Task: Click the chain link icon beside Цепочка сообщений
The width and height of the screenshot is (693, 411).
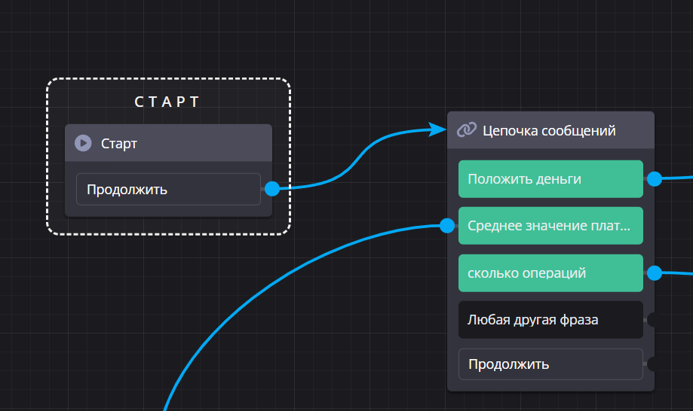Action: [467, 130]
